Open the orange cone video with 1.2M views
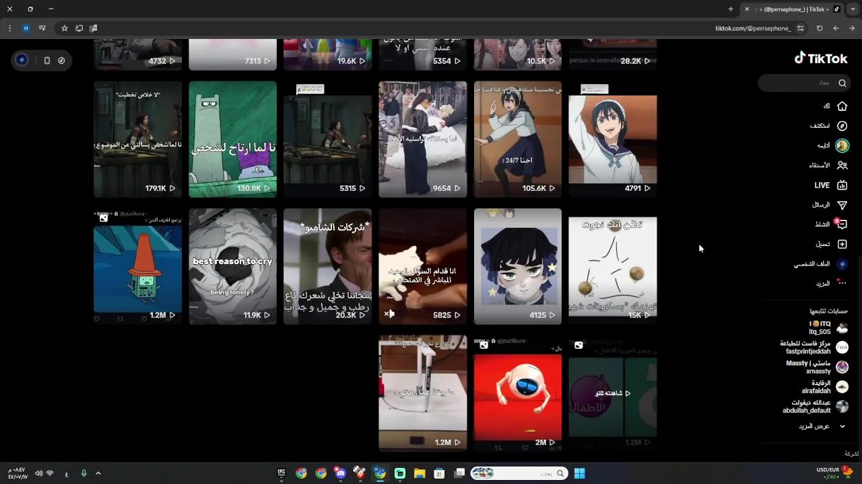 pyautogui.click(x=137, y=266)
